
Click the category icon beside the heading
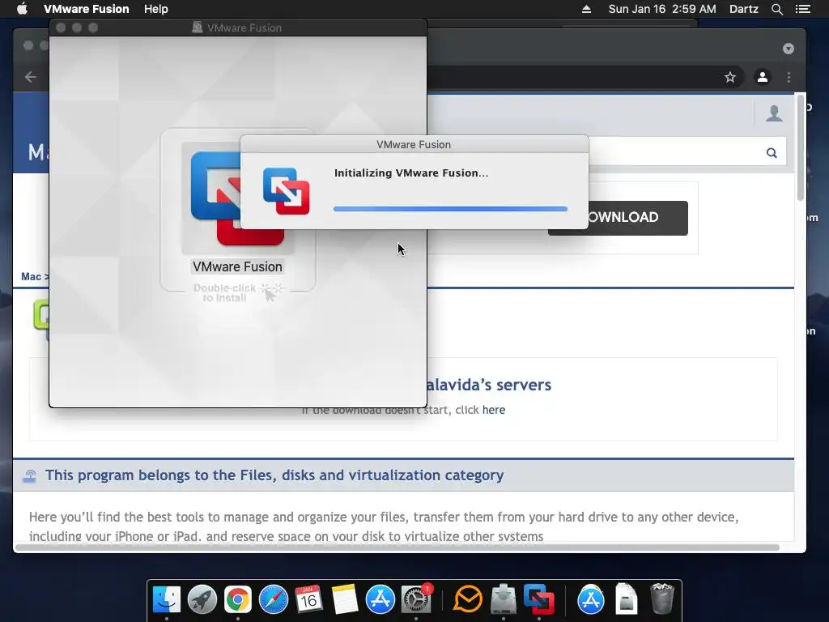[x=30, y=476]
